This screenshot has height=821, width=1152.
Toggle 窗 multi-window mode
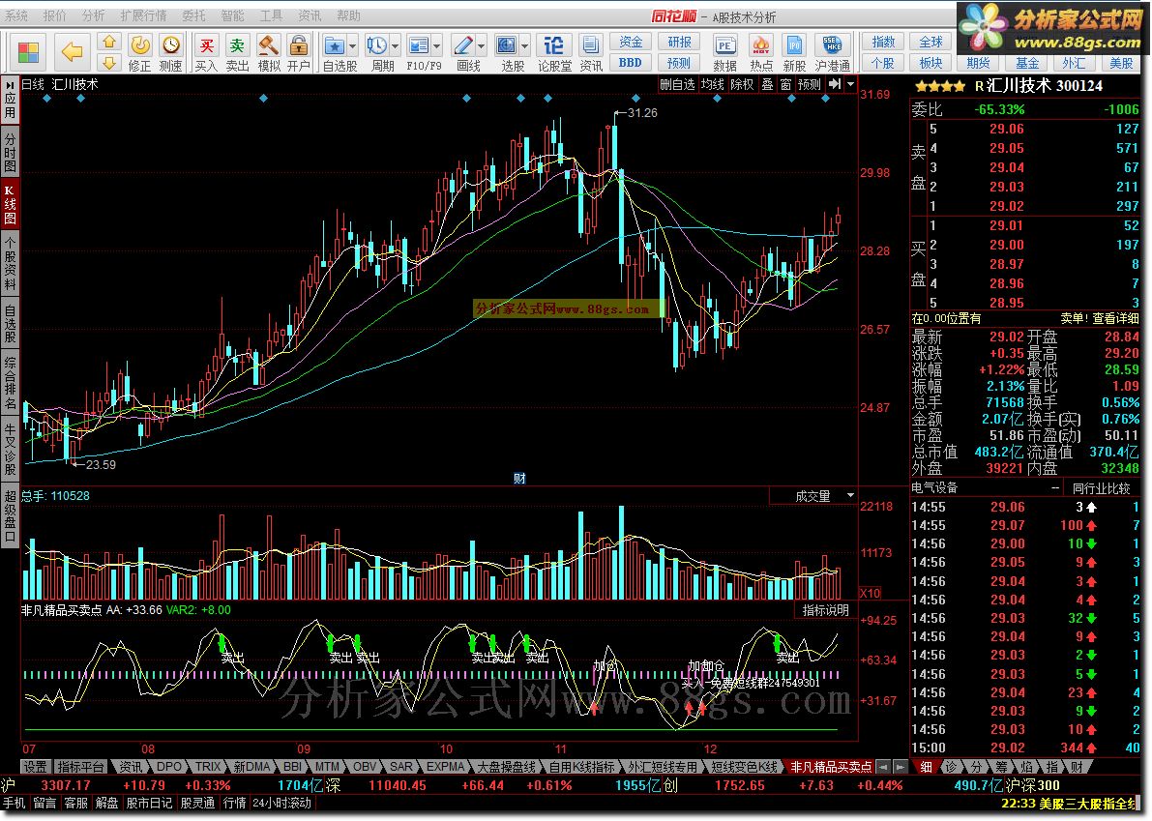coord(785,84)
